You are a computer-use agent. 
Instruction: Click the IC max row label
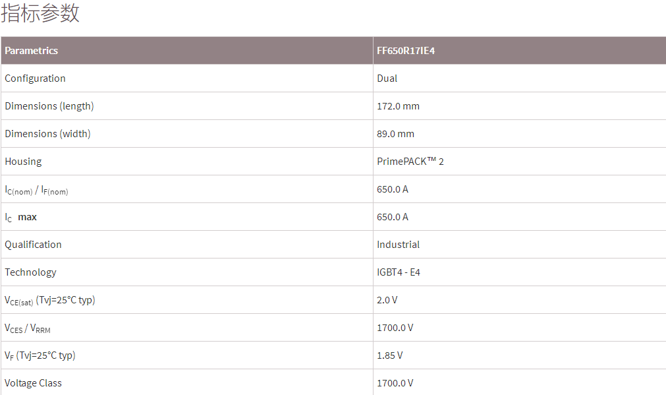tap(21, 217)
